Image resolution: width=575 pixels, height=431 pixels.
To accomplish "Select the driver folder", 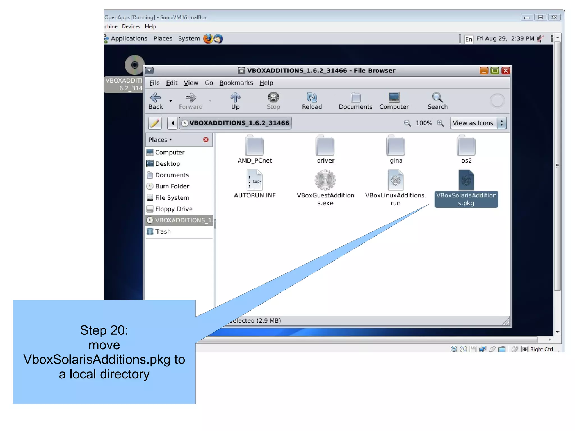I will [x=325, y=149].
